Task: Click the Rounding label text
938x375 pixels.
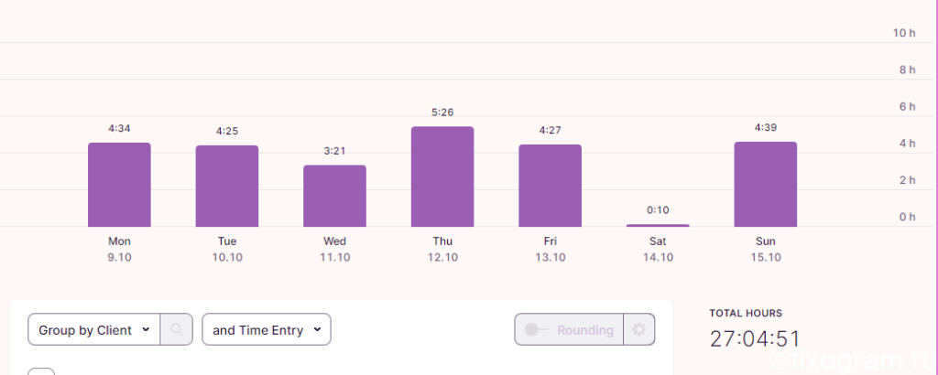Action: [585, 330]
